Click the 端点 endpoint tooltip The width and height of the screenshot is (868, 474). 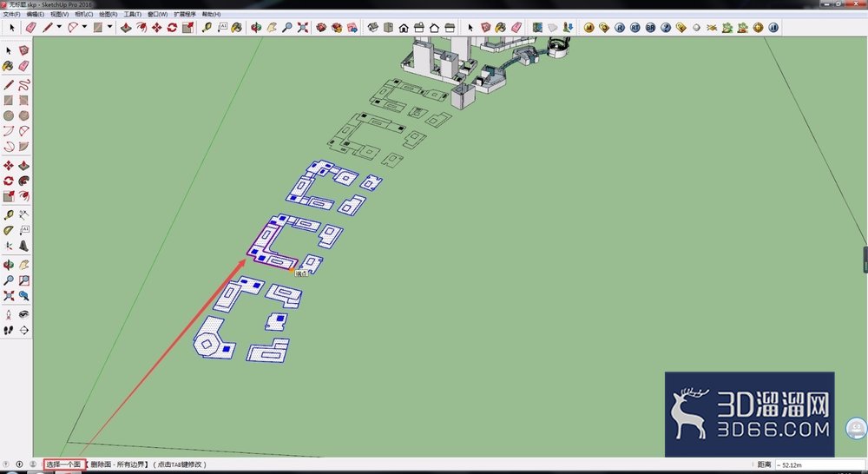pos(301,273)
